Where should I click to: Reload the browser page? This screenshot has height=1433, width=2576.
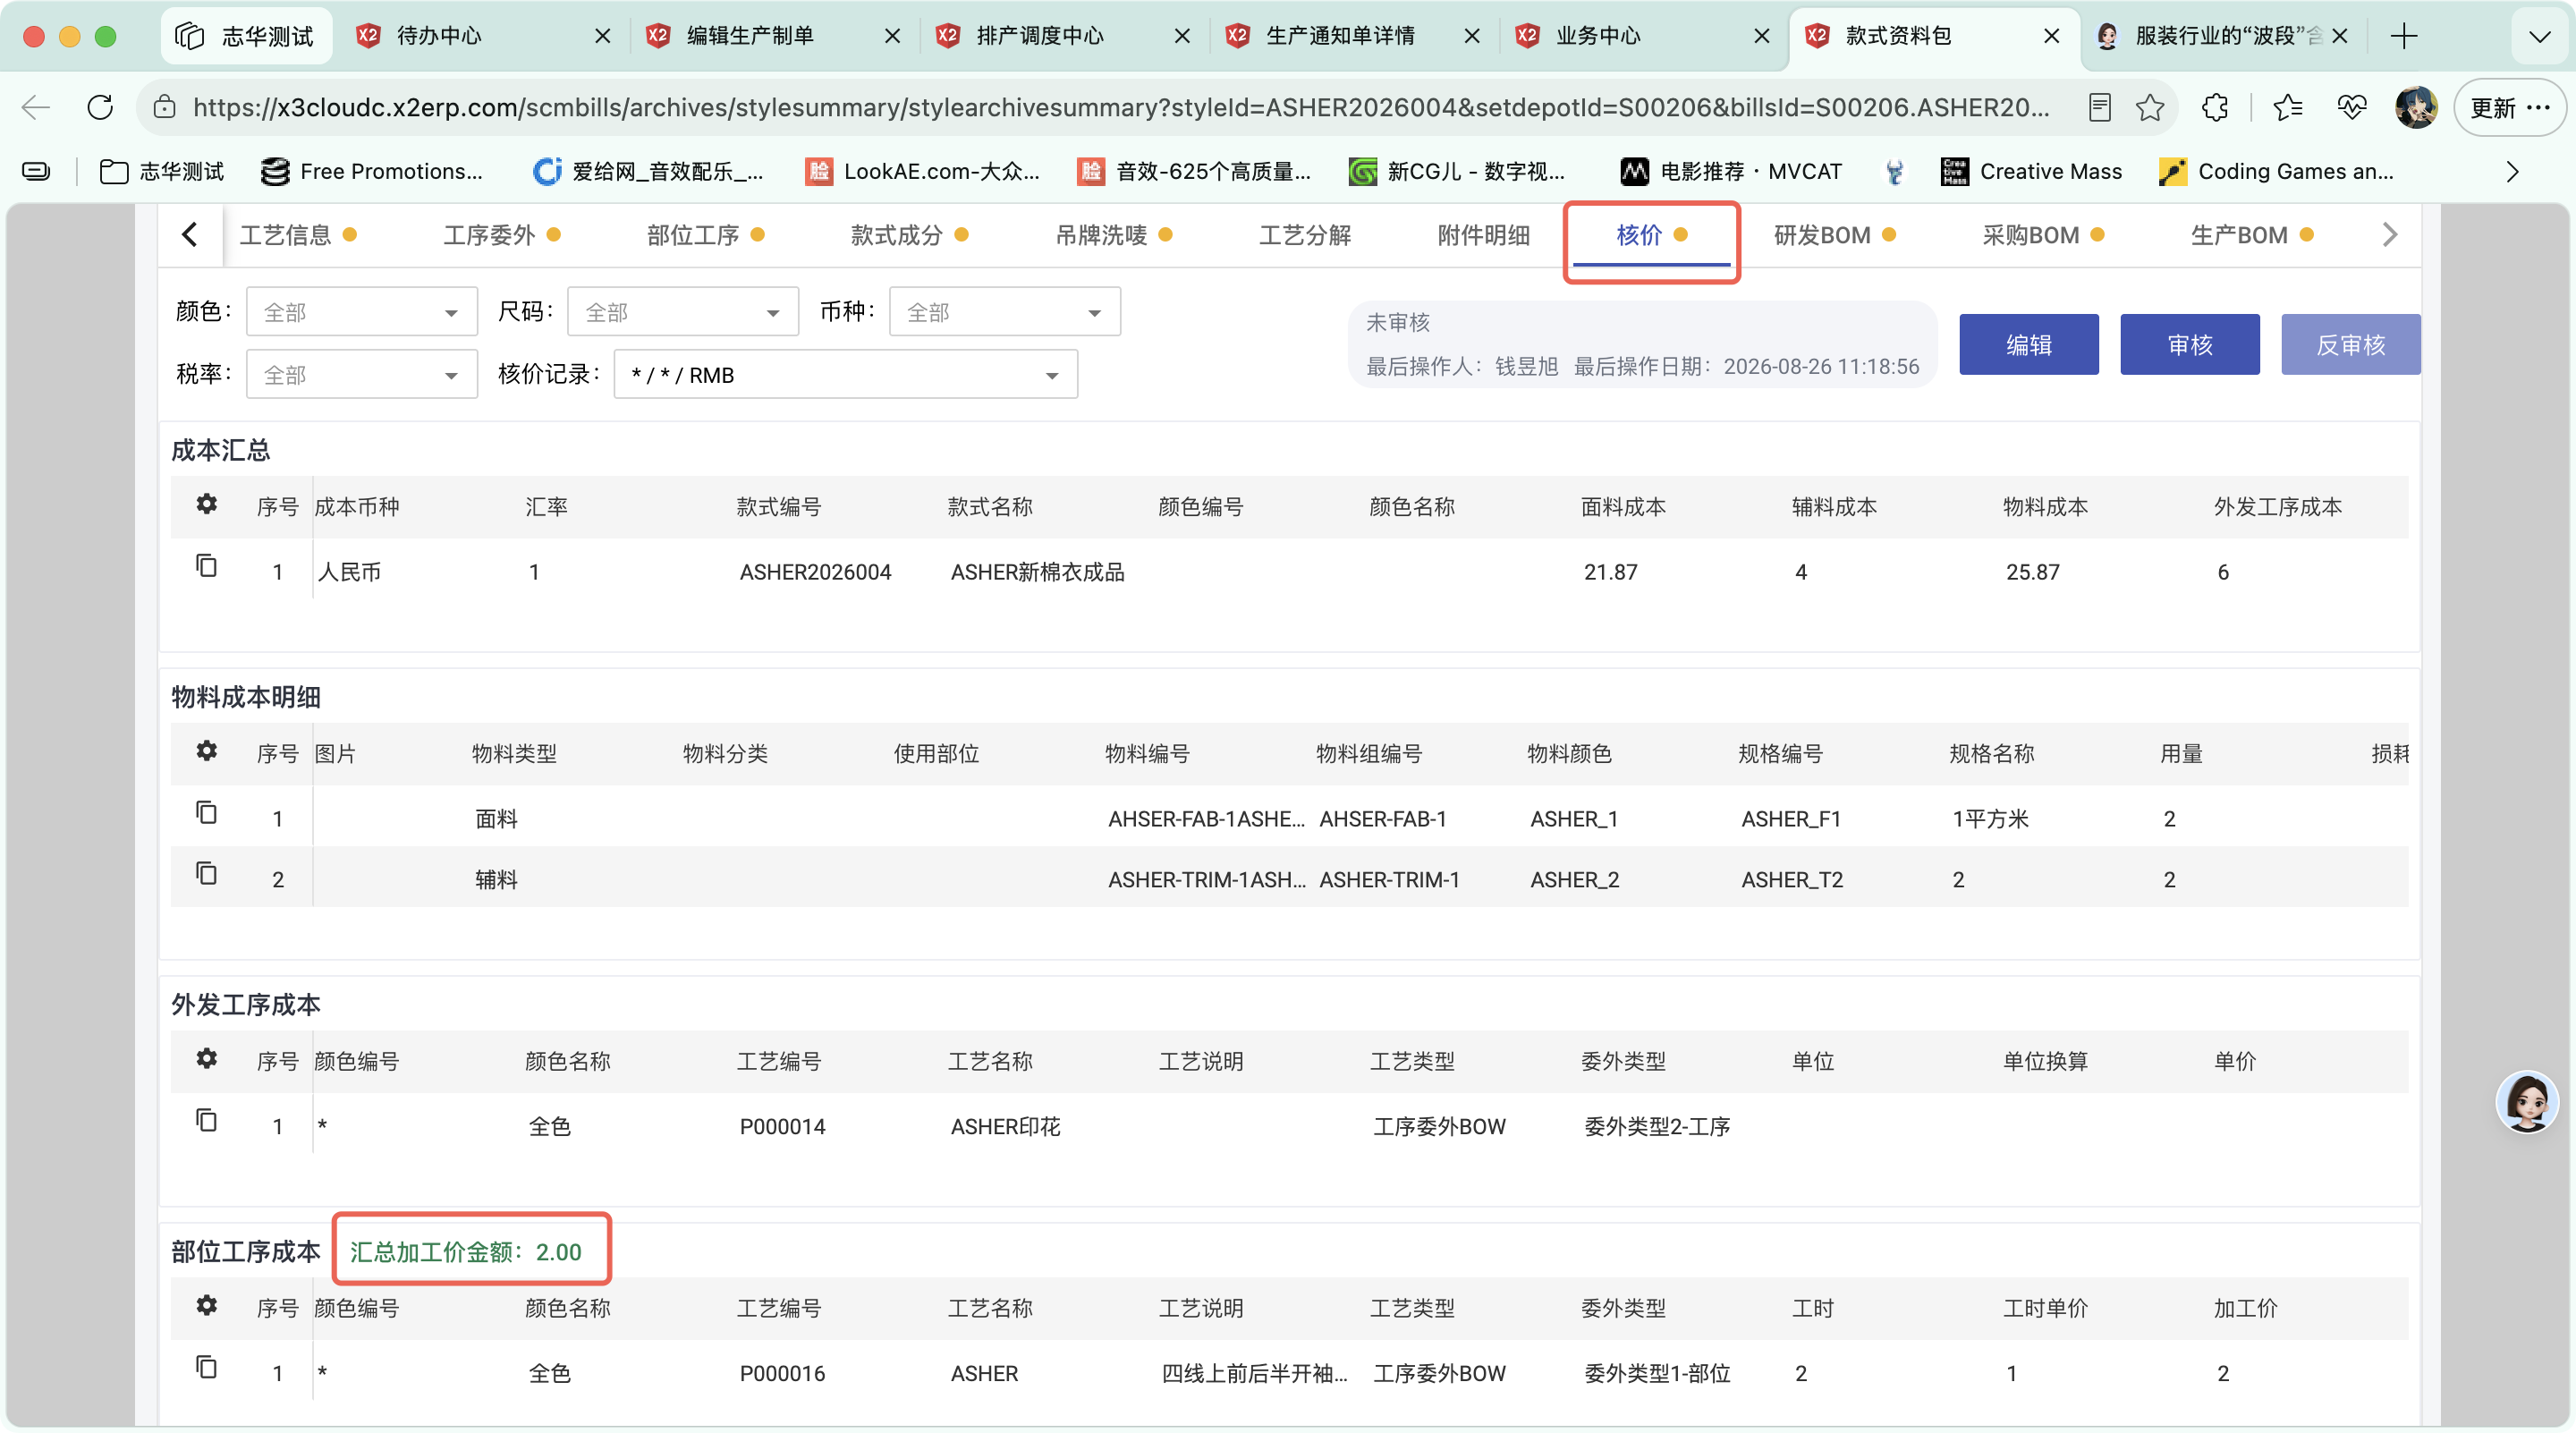click(x=100, y=107)
